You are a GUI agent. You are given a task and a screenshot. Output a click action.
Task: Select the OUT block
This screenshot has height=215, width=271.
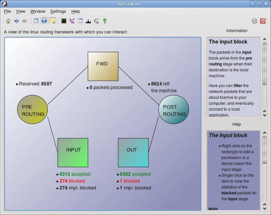[133, 153]
